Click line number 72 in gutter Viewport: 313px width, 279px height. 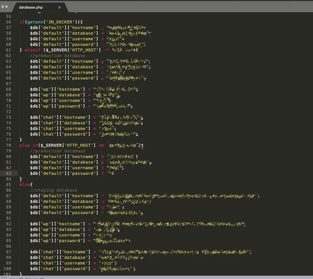point(8,111)
